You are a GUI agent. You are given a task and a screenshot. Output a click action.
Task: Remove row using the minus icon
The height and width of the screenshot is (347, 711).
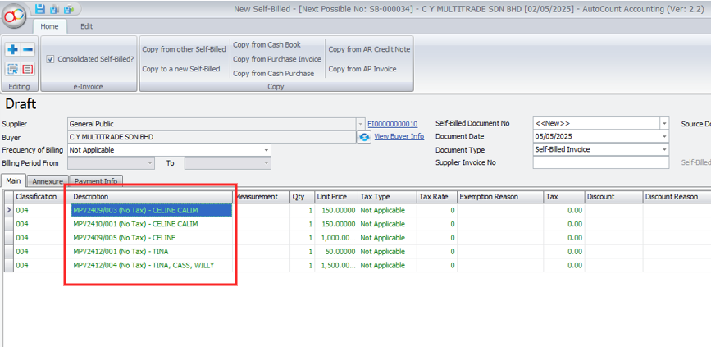click(x=27, y=50)
